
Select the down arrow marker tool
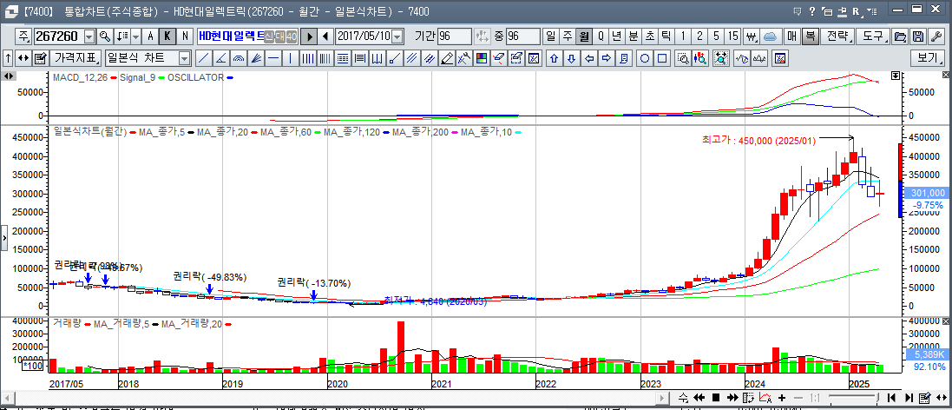point(571,59)
